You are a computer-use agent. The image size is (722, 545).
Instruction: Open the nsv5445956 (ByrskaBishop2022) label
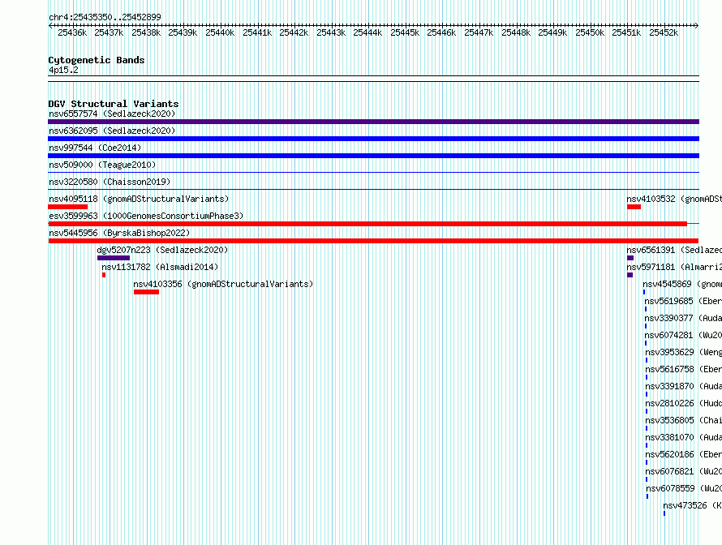tap(119, 233)
